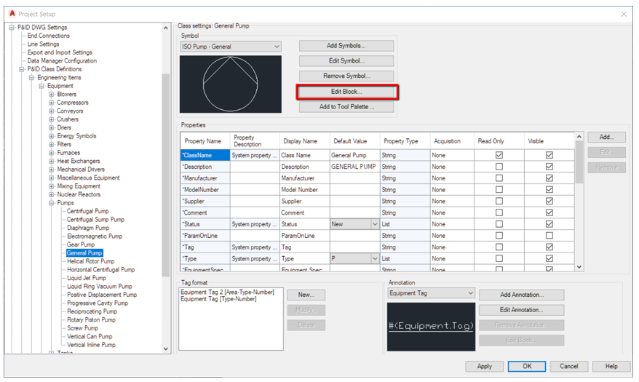
Task: Click the Edit Annotation button
Action: [x=522, y=310]
